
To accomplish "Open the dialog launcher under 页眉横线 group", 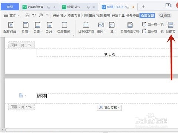I will 73,35.
